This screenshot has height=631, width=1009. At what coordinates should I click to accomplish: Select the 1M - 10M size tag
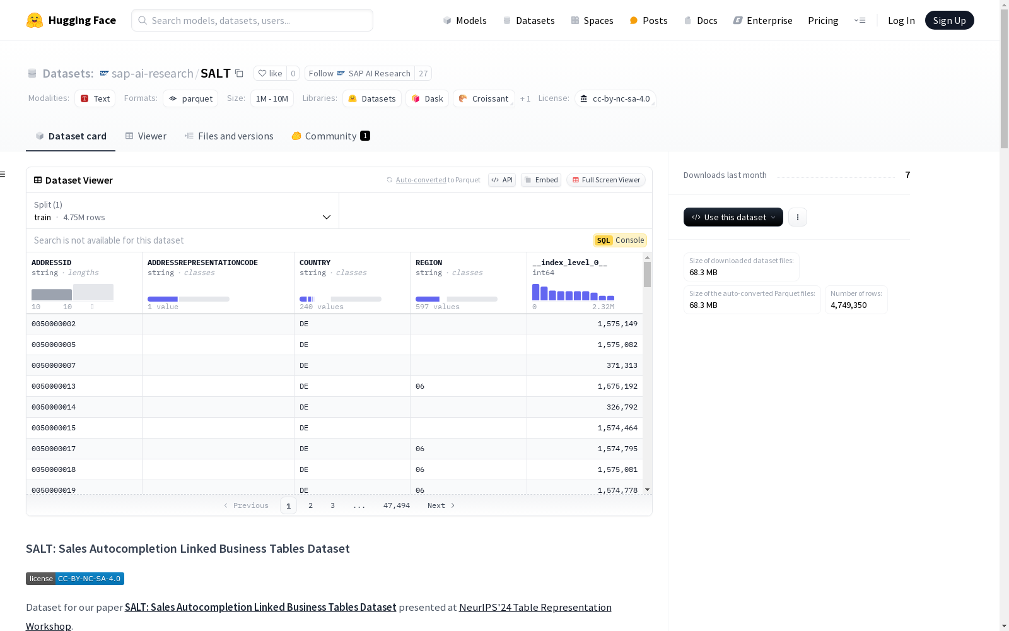point(272,98)
